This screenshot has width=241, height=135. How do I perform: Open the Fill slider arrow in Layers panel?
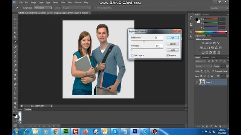tap(227, 76)
